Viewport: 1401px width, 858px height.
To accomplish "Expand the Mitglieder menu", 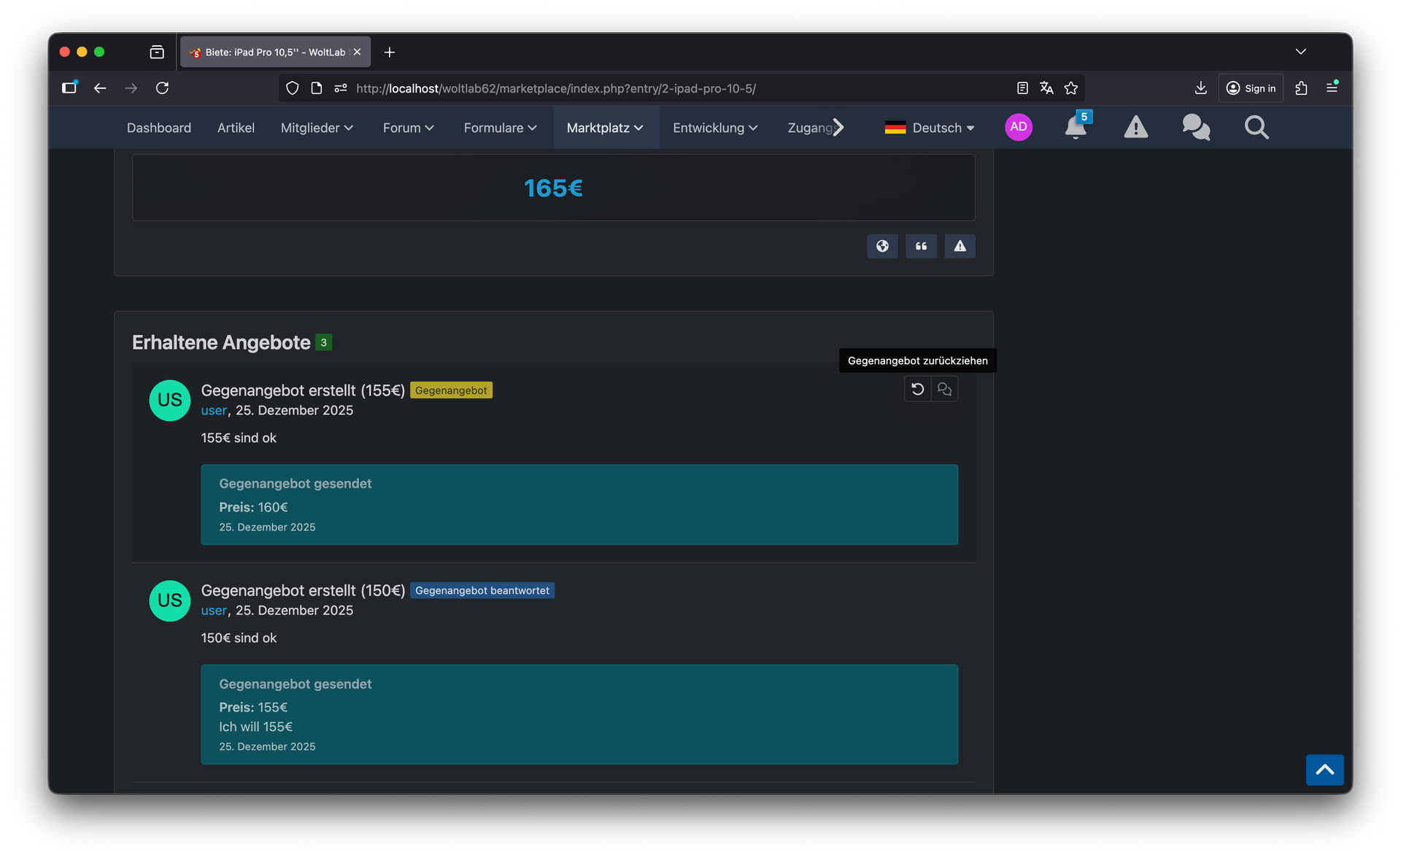I will click(317, 128).
